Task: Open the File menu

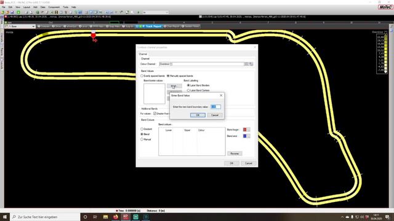Action: tap(4, 7)
